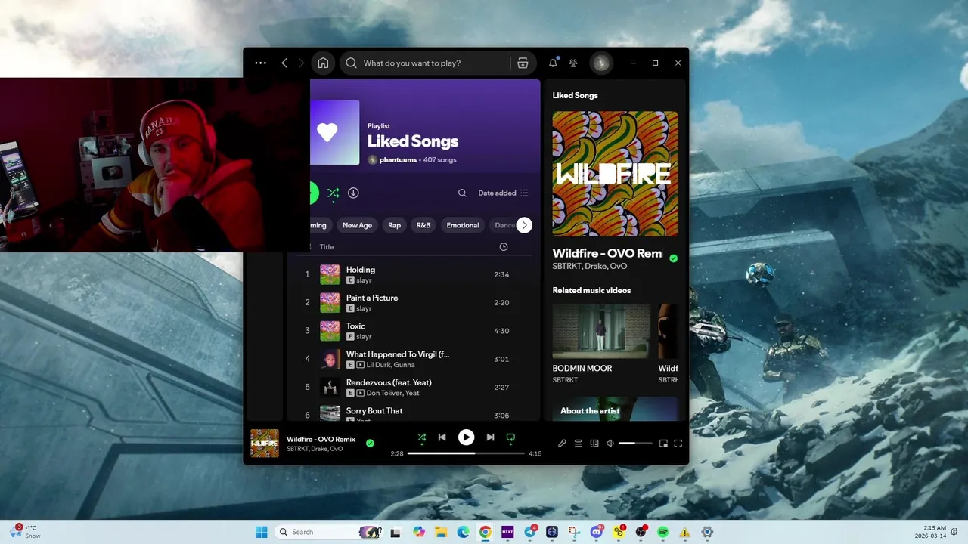The height and width of the screenshot is (544, 968).
Task: Click the playlist download arrow icon
Action: click(x=353, y=193)
